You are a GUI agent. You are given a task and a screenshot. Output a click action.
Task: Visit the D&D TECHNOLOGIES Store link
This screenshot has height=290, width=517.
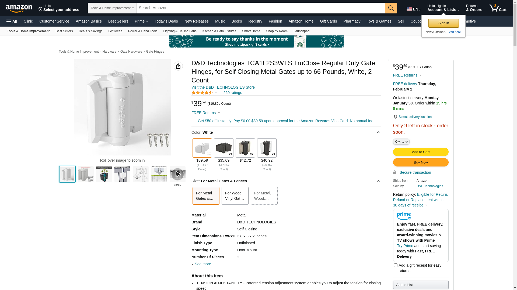pos(223,87)
